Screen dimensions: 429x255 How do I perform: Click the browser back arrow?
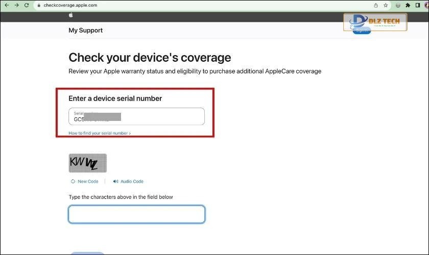point(6,5)
